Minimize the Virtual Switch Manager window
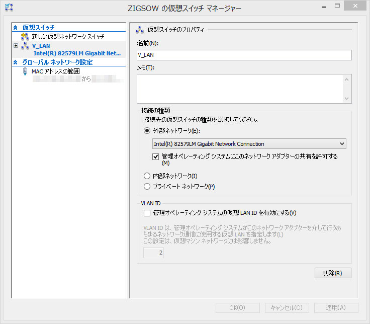Screen dimensions: 370x324 [x=324, y=7]
